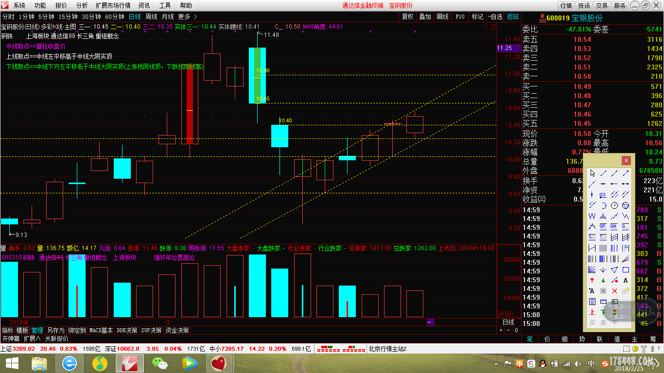Open the 工具 menu
664x373 pixels.
165,5
